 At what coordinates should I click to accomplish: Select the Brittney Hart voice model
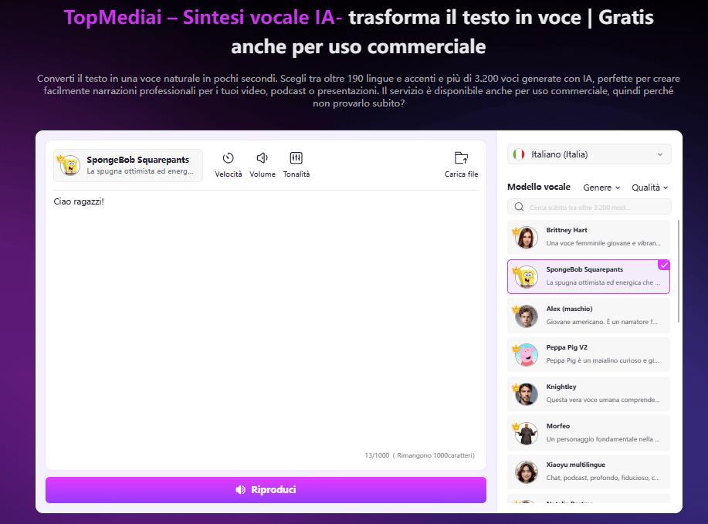click(588, 237)
